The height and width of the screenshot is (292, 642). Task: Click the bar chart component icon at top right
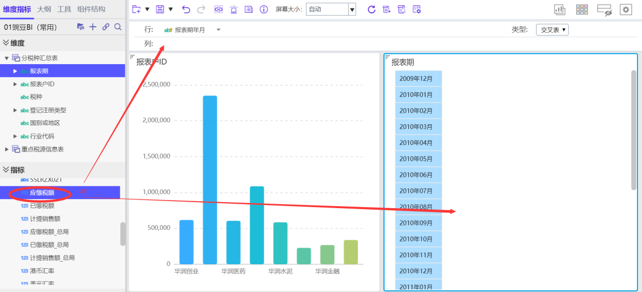click(x=560, y=9)
